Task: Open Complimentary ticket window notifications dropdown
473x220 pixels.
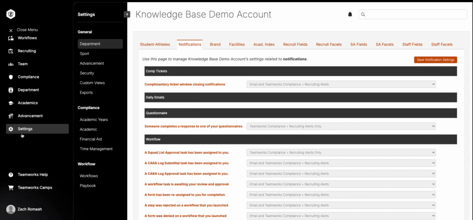Action: pos(341,84)
